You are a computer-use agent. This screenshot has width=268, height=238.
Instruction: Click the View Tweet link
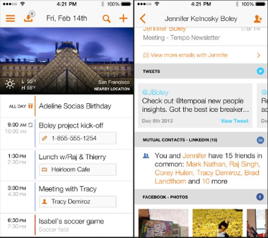[x=234, y=121]
